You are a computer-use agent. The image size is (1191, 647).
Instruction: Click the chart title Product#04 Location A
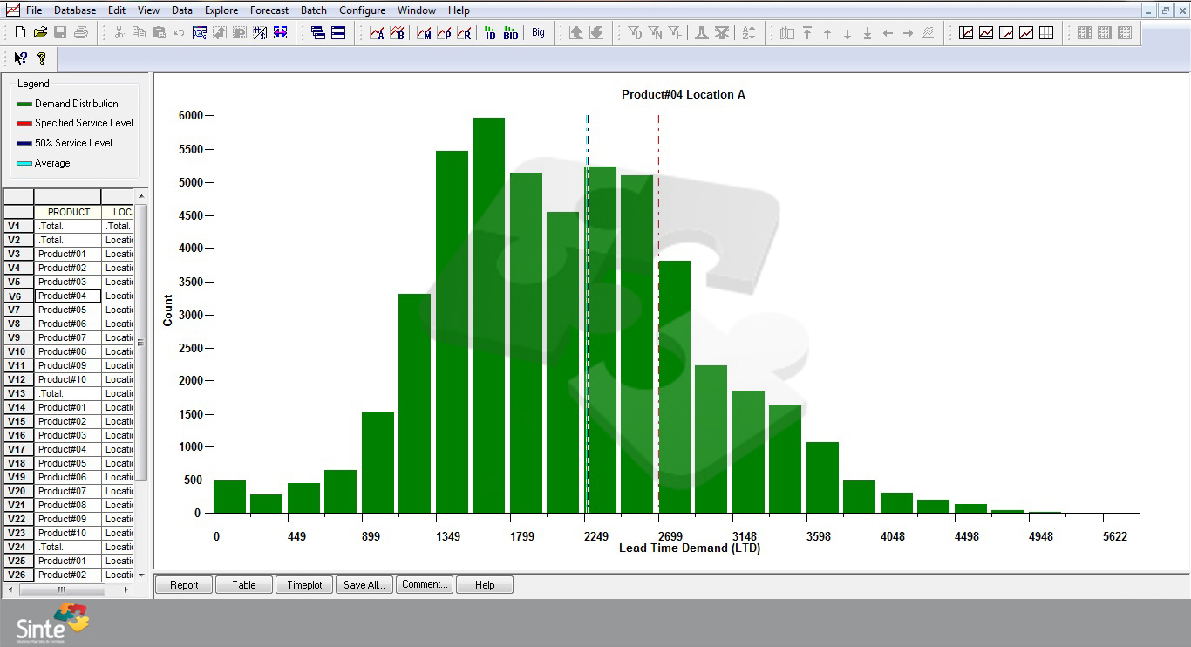point(683,94)
